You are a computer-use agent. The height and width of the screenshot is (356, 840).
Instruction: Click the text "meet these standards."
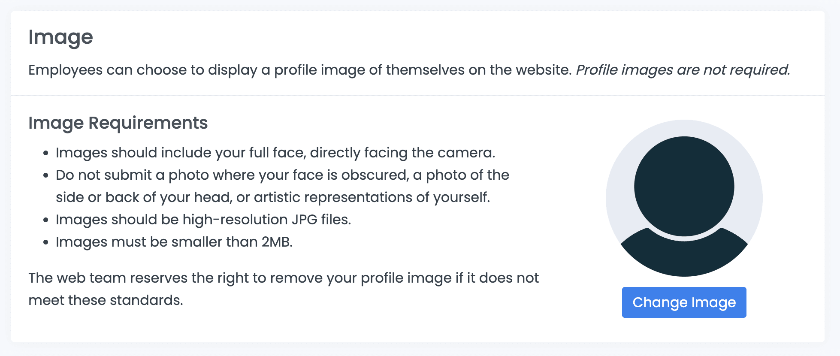106,300
